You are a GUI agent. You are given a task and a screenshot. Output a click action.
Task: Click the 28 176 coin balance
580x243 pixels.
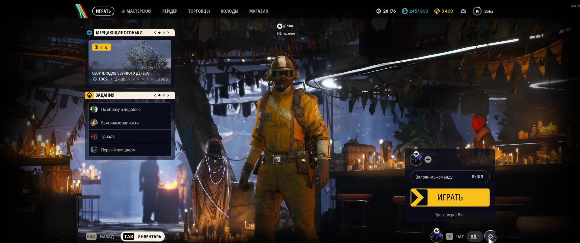click(x=389, y=11)
